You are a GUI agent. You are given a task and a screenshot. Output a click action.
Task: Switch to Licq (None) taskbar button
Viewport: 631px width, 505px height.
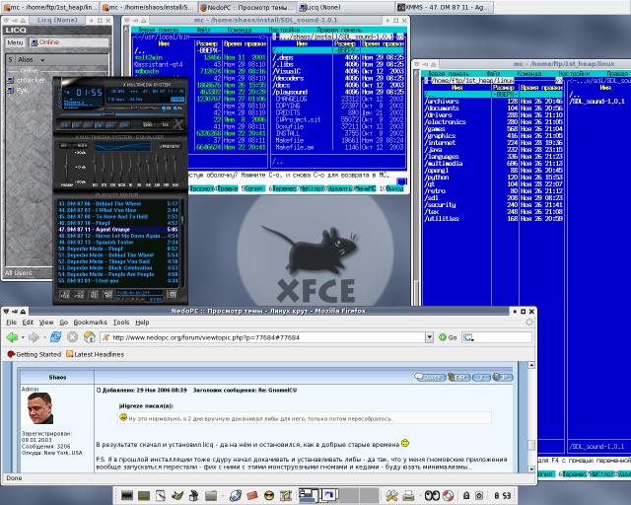(346, 7)
